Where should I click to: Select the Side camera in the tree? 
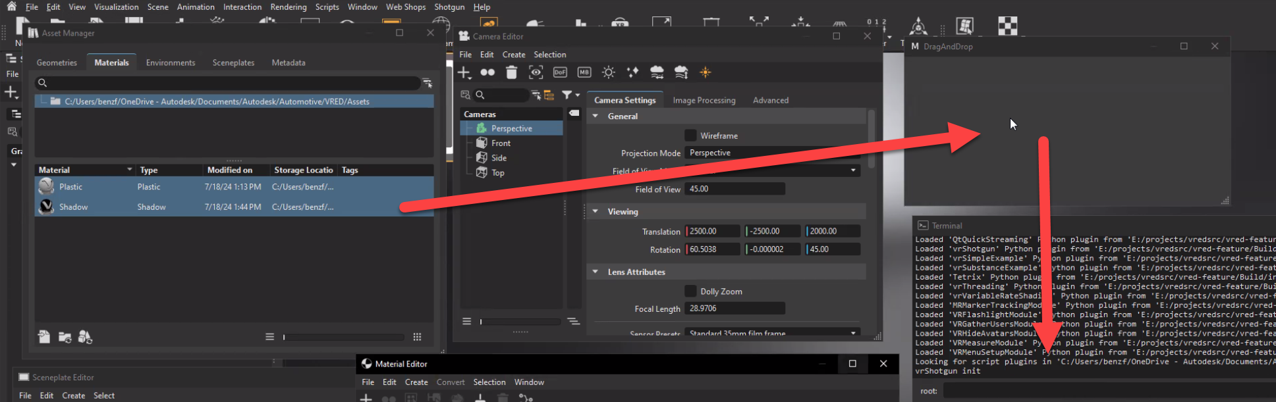(x=499, y=158)
